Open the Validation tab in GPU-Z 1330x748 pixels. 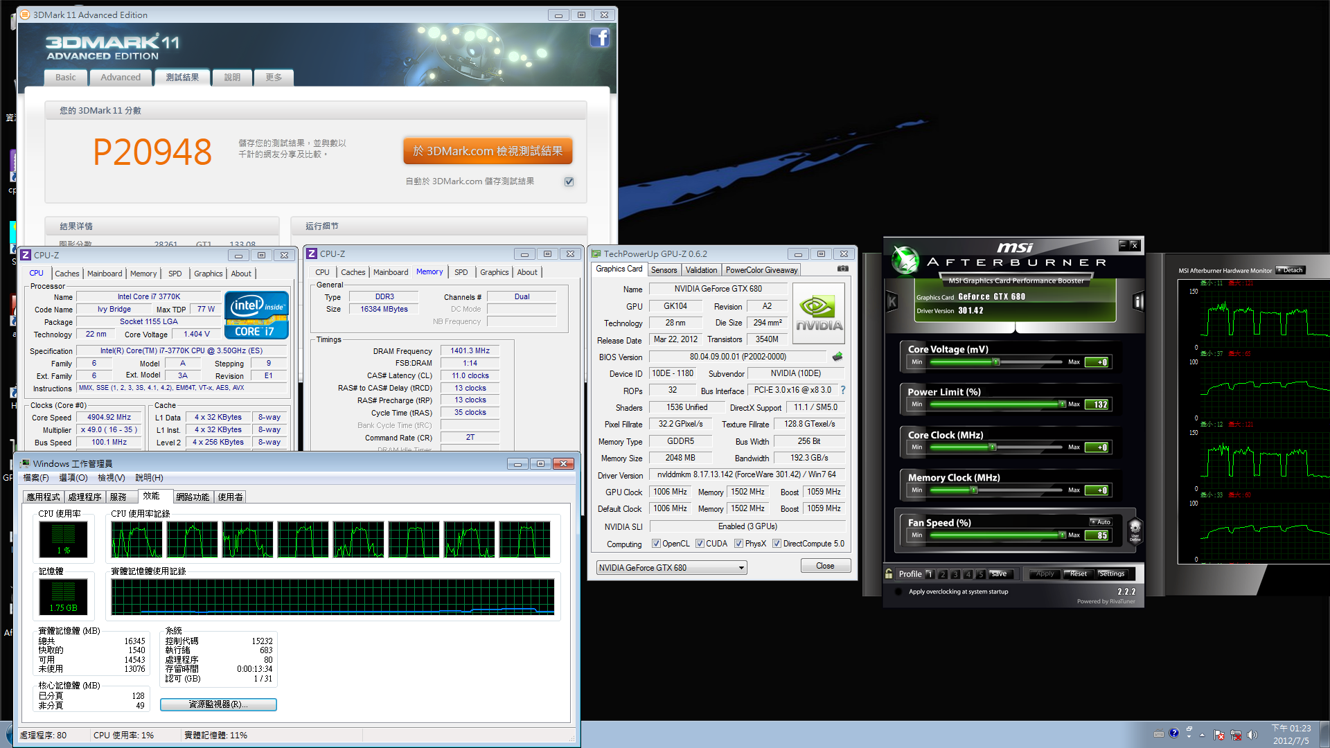tap(701, 270)
